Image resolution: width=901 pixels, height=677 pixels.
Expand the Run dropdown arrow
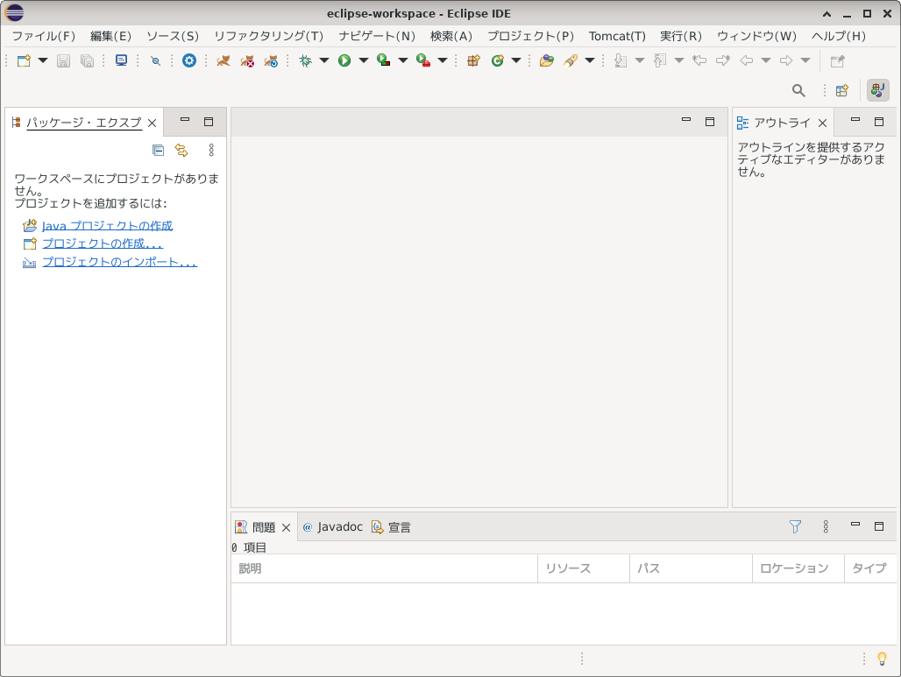point(364,60)
